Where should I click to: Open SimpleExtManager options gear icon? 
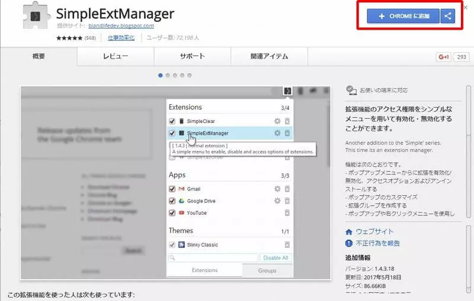coord(277,133)
